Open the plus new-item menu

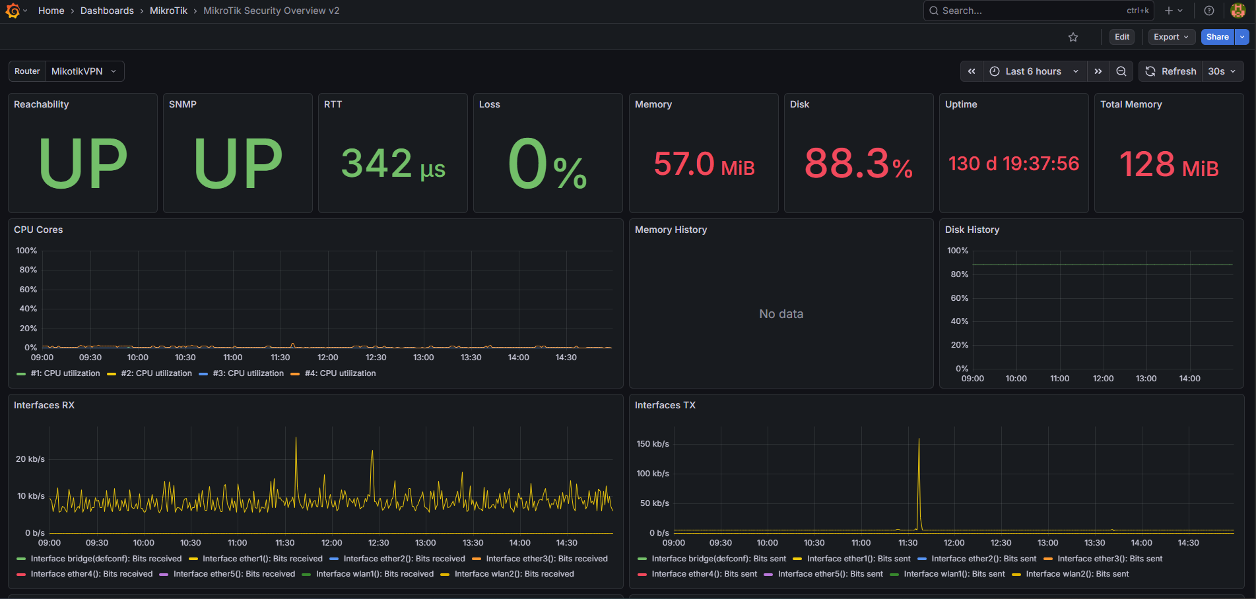click(x=1173, y=11)
